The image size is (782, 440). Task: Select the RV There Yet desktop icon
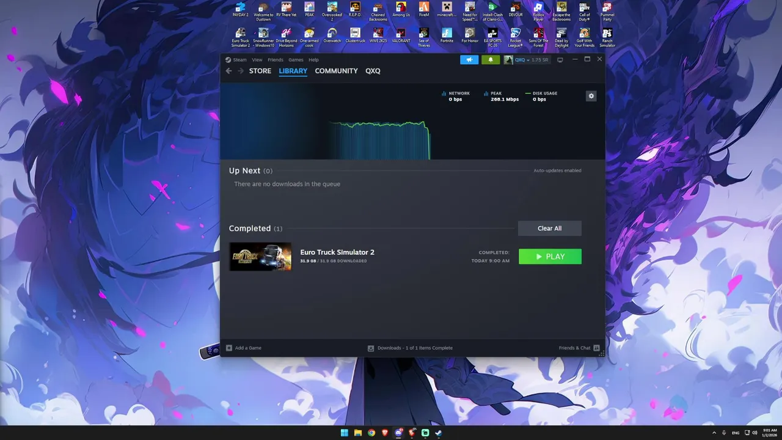point(286,10)
